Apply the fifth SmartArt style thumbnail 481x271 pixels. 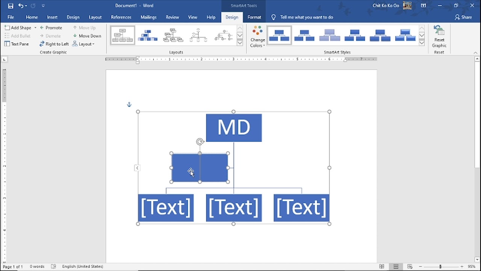380,36
